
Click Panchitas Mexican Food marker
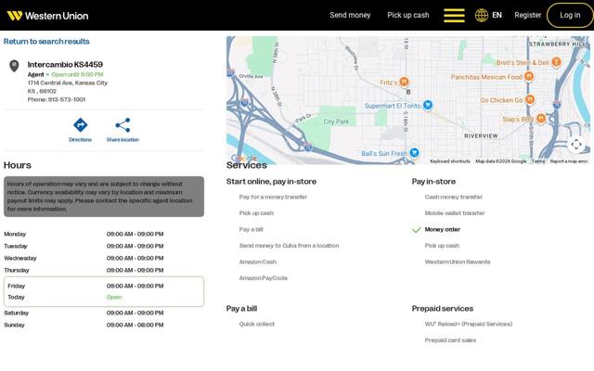(529, 76)
